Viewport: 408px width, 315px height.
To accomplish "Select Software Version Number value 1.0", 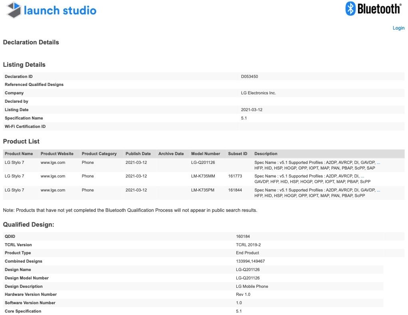I will [239, 303].
